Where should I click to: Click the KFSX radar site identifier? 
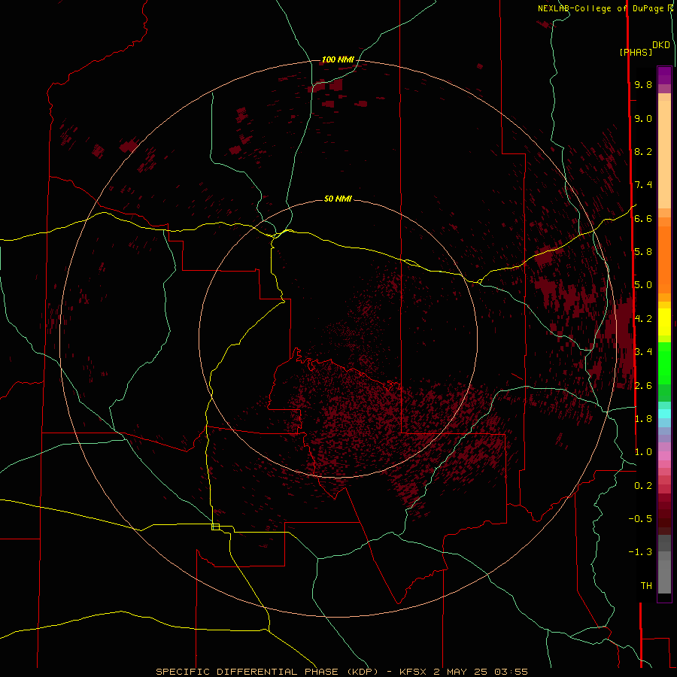point(414,672)
